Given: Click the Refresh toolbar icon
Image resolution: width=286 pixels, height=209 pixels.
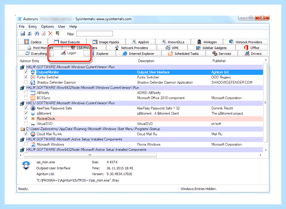Looking at the screenshot, I should coord(30,33).
